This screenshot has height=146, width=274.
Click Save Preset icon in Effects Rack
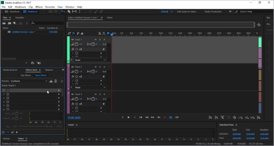point(51,81)
